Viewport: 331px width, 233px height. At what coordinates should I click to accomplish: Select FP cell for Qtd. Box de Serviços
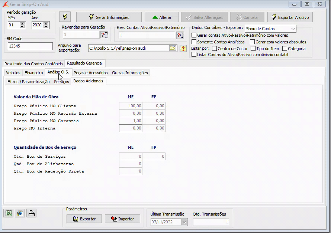coord(154,156)
